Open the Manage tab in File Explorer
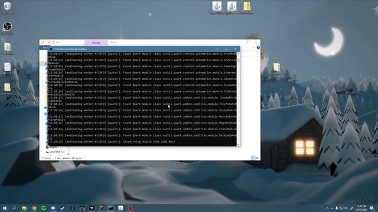Image resolution: width=378 pixels, height=212 pixels. pyautogui.click(x=96, y=42)
